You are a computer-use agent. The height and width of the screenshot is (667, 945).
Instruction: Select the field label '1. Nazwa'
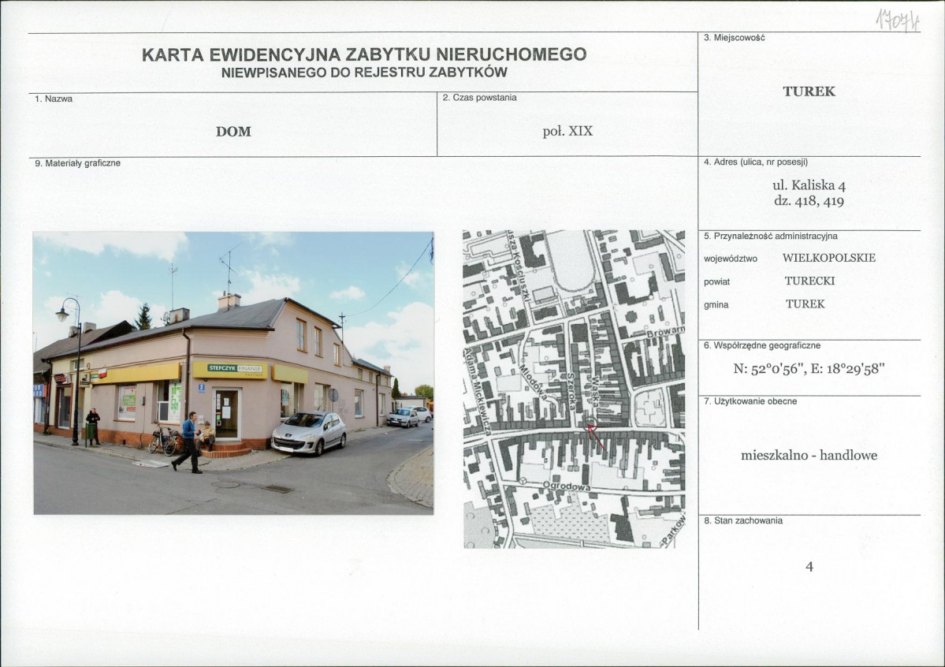tap(54, 99)
